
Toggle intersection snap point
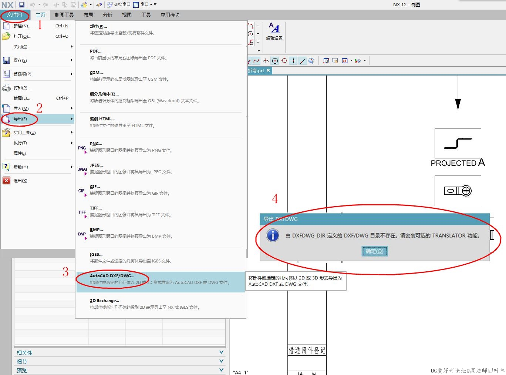pos(266,61)
